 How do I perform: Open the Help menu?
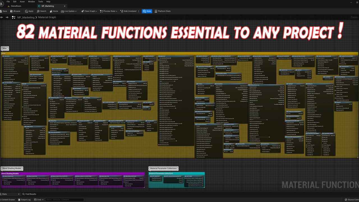(x=48, y=2)
